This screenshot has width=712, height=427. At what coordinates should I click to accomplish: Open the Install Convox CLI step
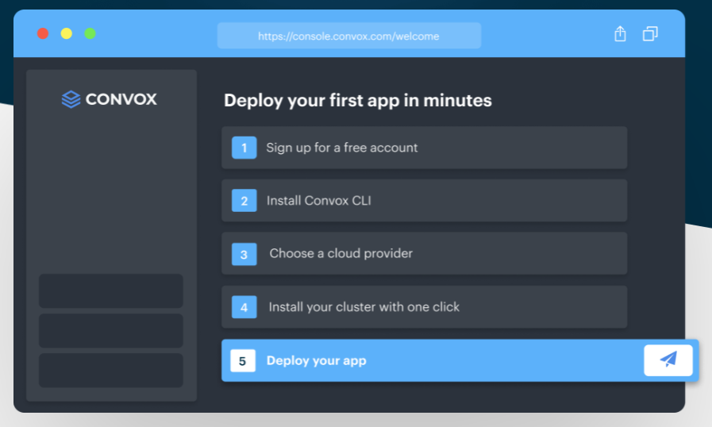[424, 200]
